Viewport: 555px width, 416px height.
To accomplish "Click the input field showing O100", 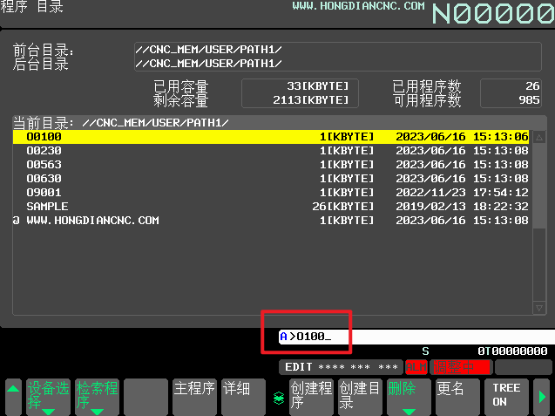I will pyautogui.click(x=409, y=337).
